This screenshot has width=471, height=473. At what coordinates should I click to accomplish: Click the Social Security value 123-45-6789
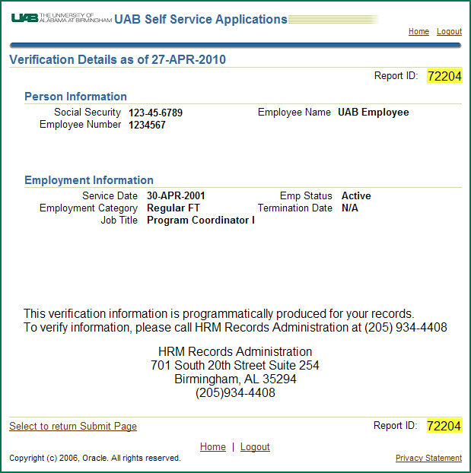pos(155,113)
